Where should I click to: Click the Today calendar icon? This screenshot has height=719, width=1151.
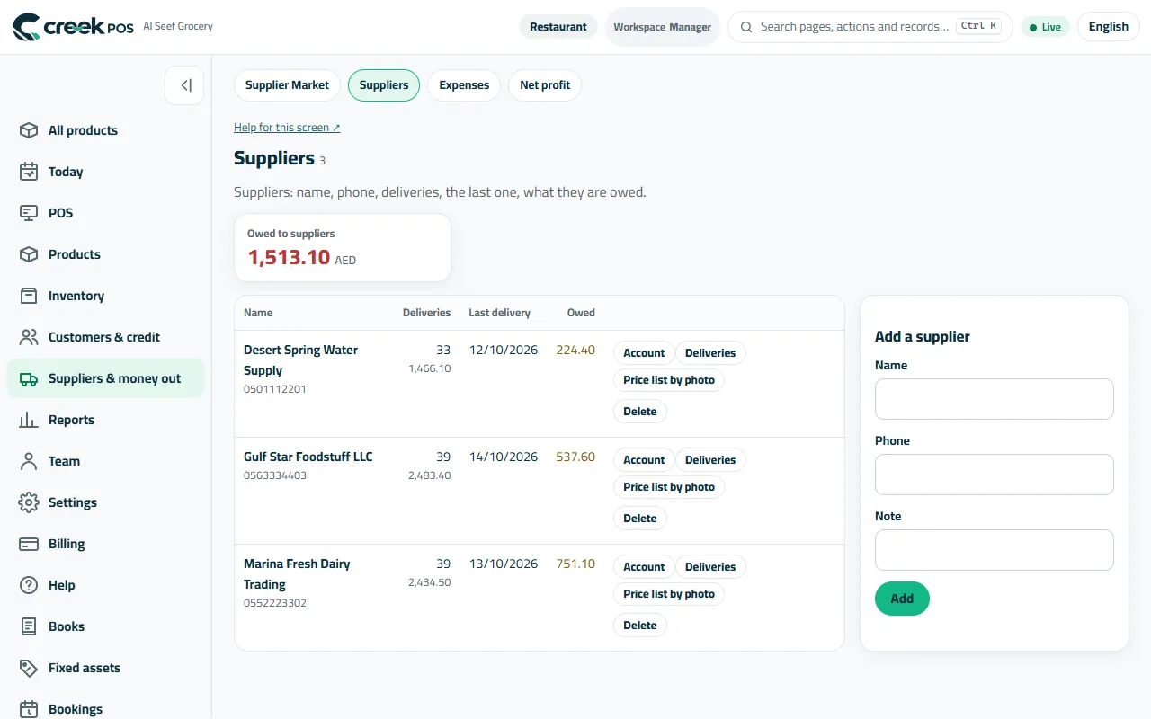(29, 172)
